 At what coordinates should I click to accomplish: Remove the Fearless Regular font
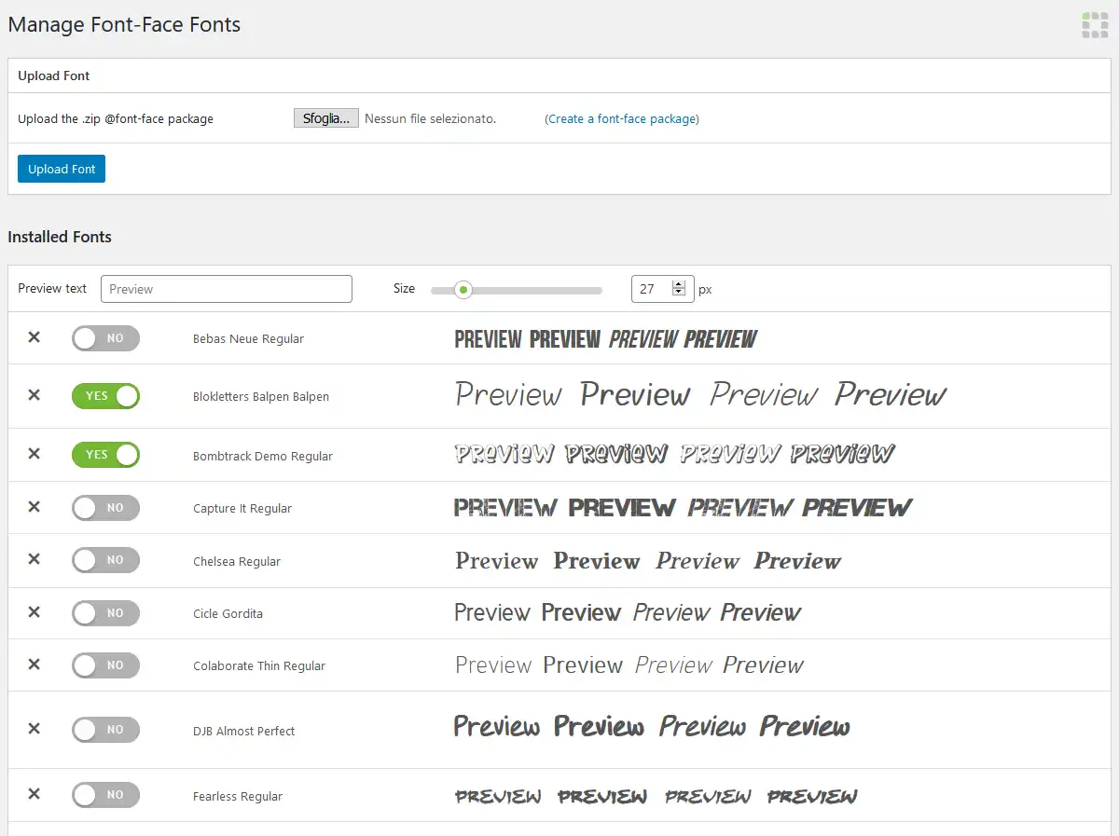pyautogui.click(x=34, y=794)
